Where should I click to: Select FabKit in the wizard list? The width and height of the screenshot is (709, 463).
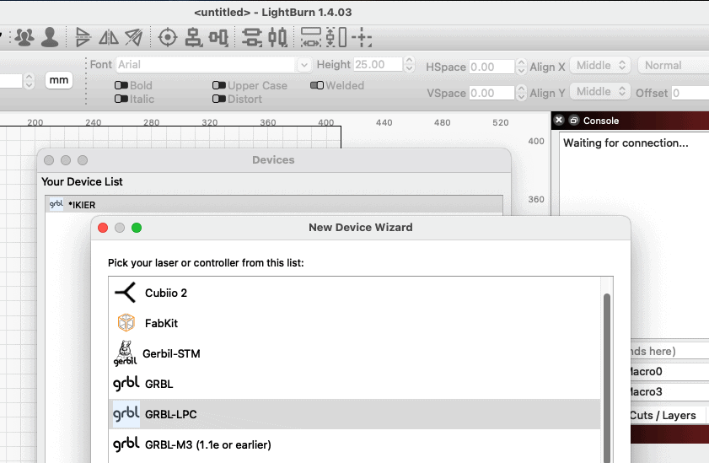[354, 323]
